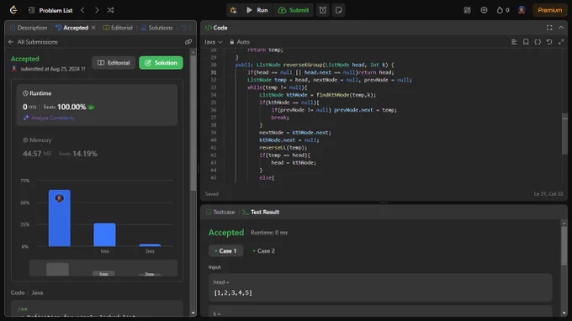This screenshot has width=572, height=321.
Task: Open the timer alarm clock icon
Action: click(323, 10)
